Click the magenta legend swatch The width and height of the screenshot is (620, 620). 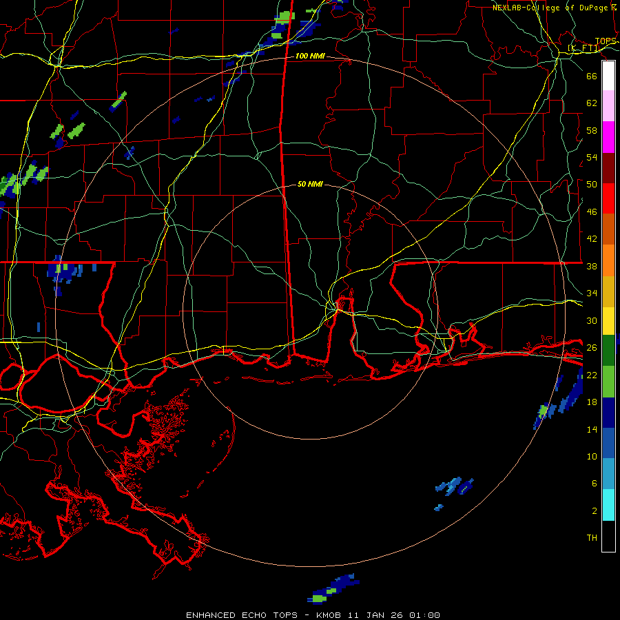coord(608,137)
